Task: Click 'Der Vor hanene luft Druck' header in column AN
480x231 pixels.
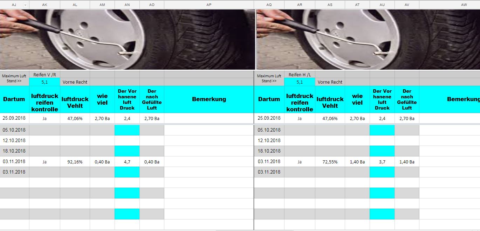Action: tap(127, 99)
